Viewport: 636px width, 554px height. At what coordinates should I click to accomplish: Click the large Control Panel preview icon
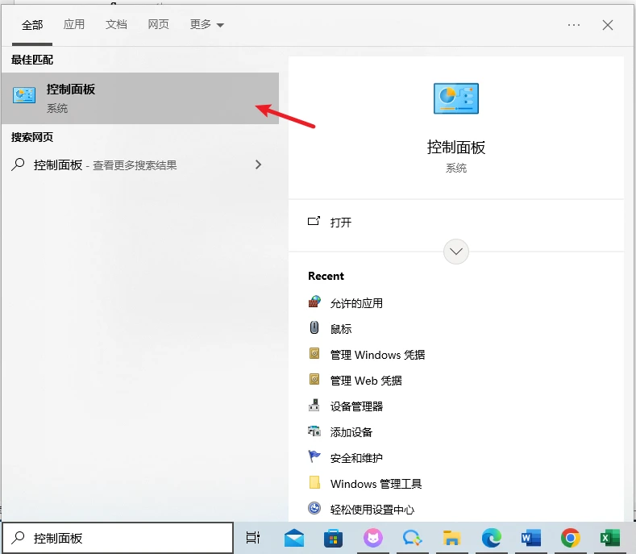point(456,98)
